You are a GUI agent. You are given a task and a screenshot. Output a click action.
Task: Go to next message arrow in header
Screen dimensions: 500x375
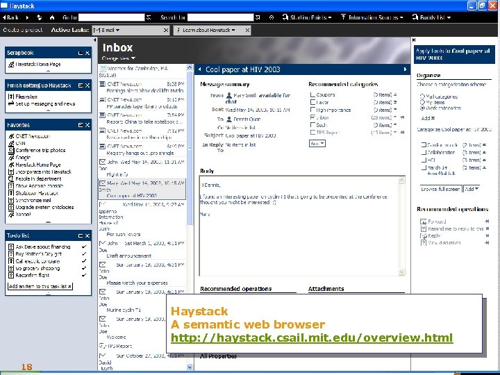[406, 69]
